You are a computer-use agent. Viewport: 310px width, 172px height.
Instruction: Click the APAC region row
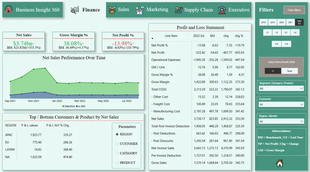coord(39,135)
